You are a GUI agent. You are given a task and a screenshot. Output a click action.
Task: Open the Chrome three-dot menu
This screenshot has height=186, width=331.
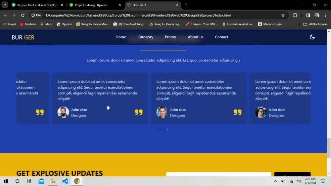tap(325, 15)
